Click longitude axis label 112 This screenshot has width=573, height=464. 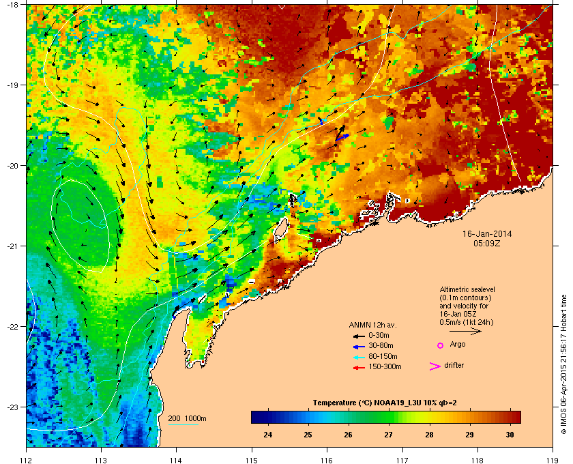tap(27, 460)
